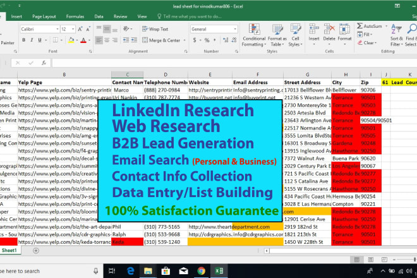Toggle Italic formatting
The width and height of the screenshot is (417, 278).
point(32,40)
